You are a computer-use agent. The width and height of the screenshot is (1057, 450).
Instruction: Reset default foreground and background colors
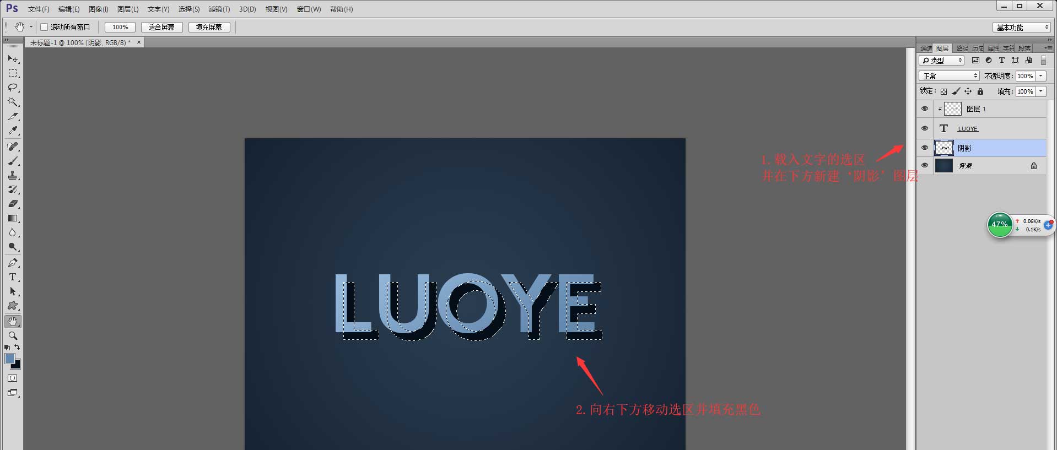click(x=7, y=348)
